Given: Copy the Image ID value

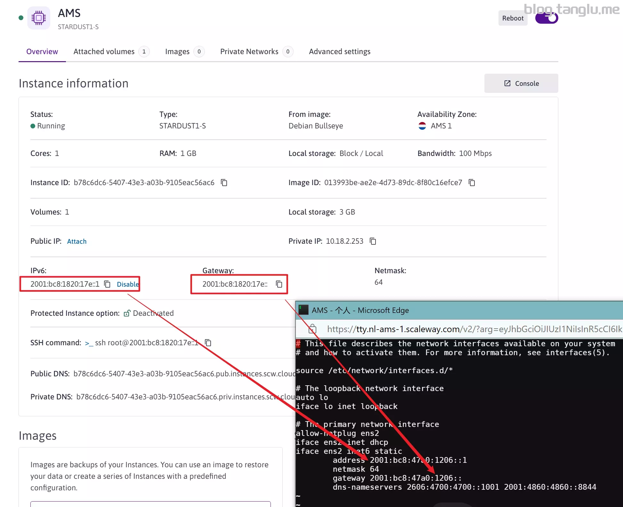Looking at the screenshot, I should click(x=472, y=183).
